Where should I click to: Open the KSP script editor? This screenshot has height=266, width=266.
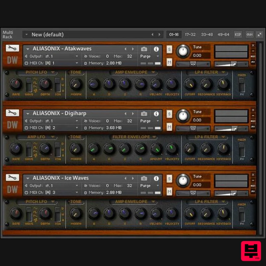pos(238,34)
